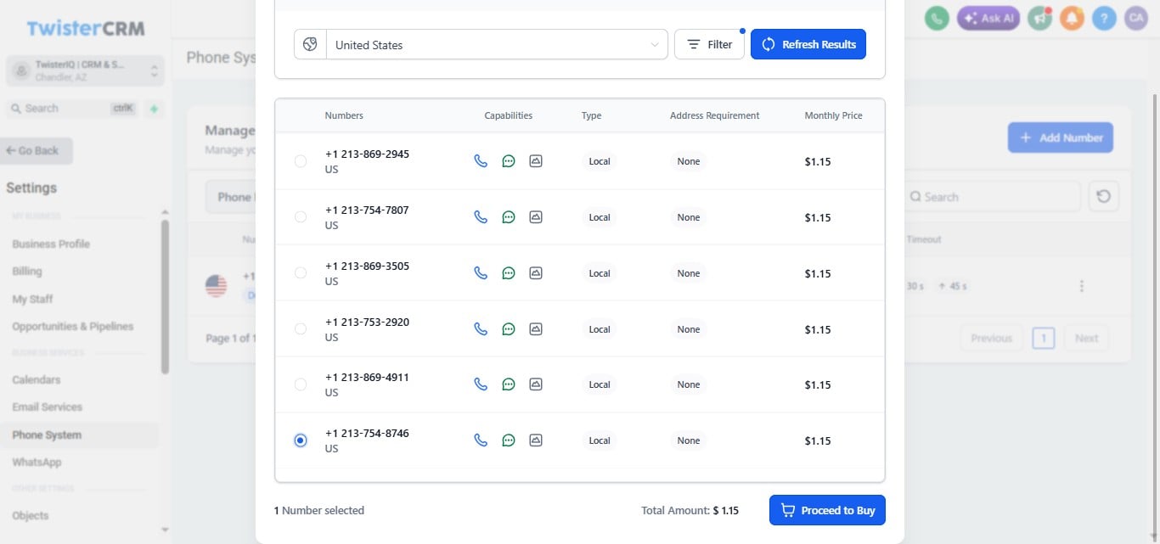The width and height of the screenshot is (1160, 544).
Task: Open the help question mark icon
Action: [1104, 18]
